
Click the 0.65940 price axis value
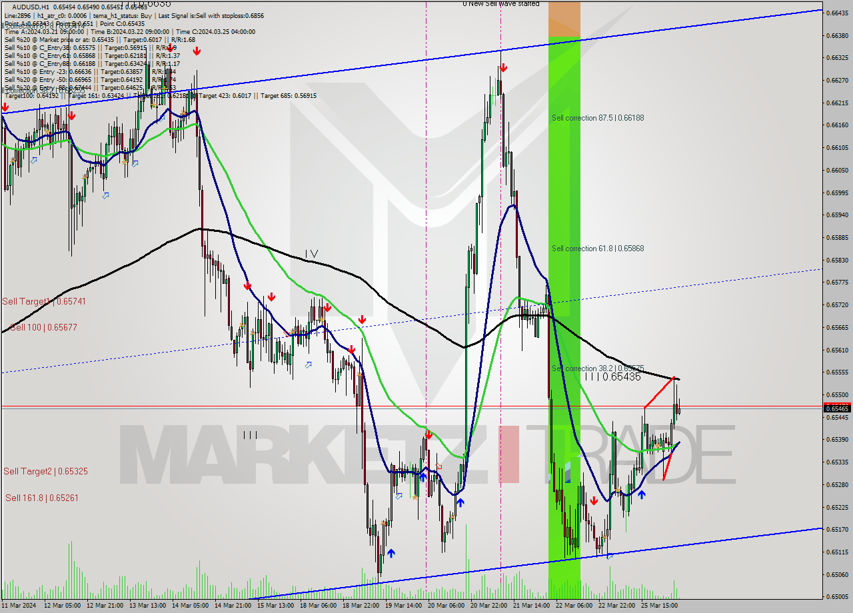[x=838, y=215]
